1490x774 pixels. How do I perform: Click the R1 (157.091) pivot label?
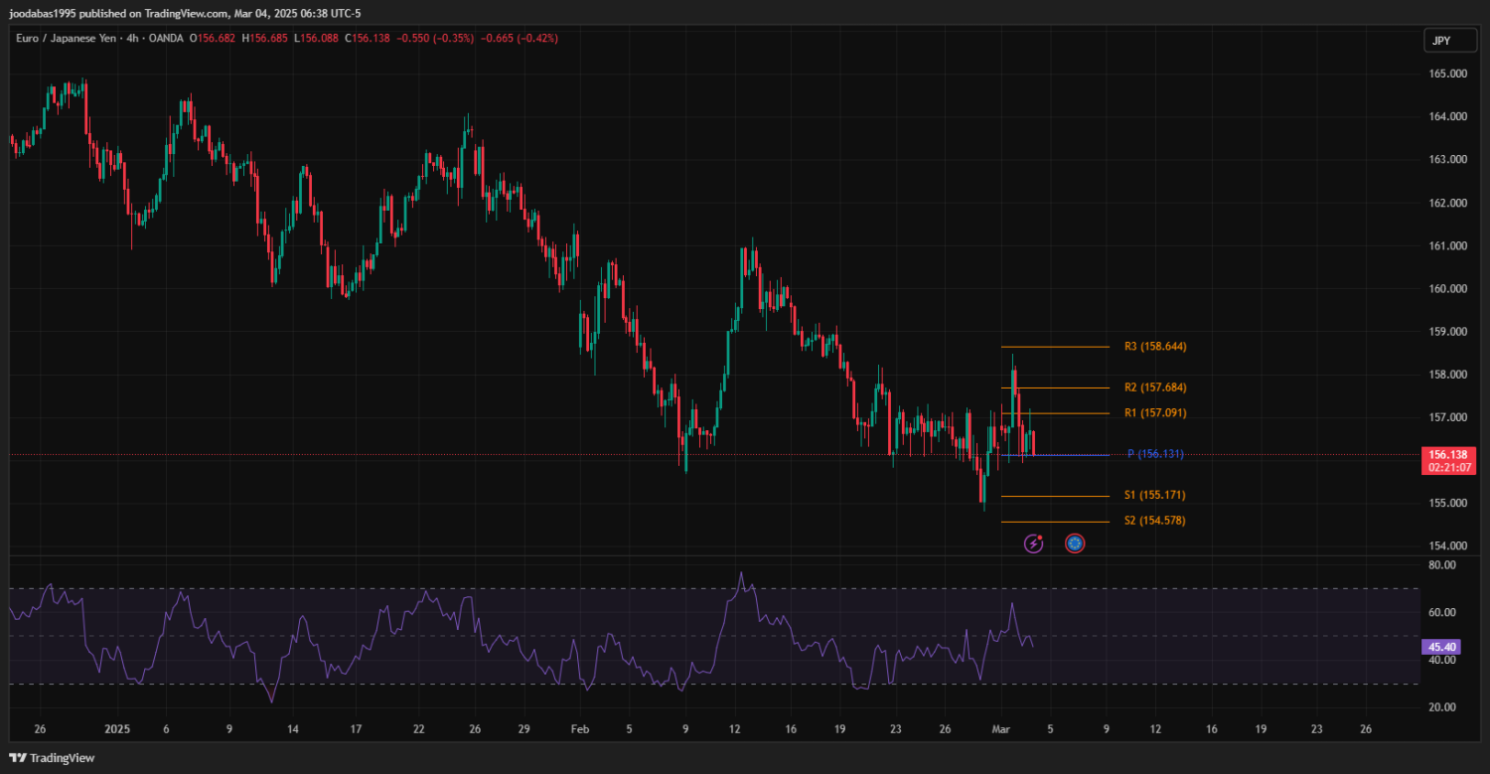1154,413
